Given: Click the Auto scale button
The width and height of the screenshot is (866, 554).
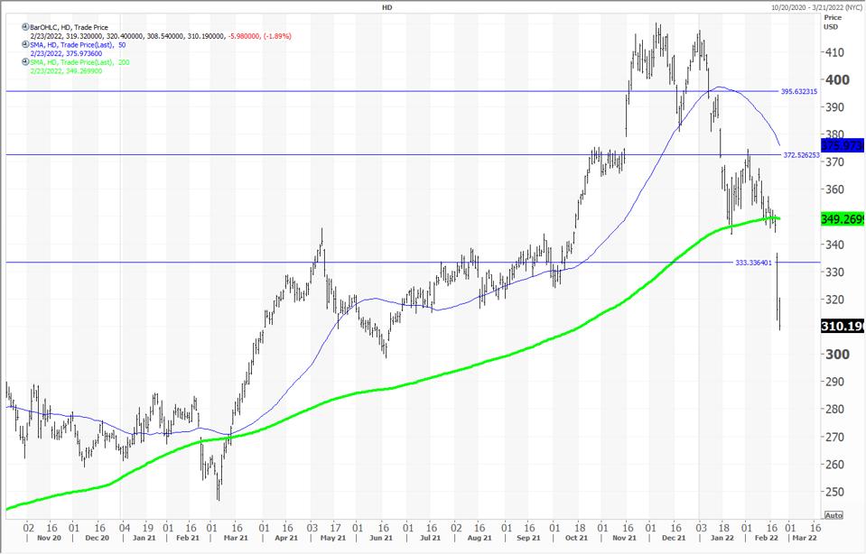Looking at the screenshot, I should (833, 515).
